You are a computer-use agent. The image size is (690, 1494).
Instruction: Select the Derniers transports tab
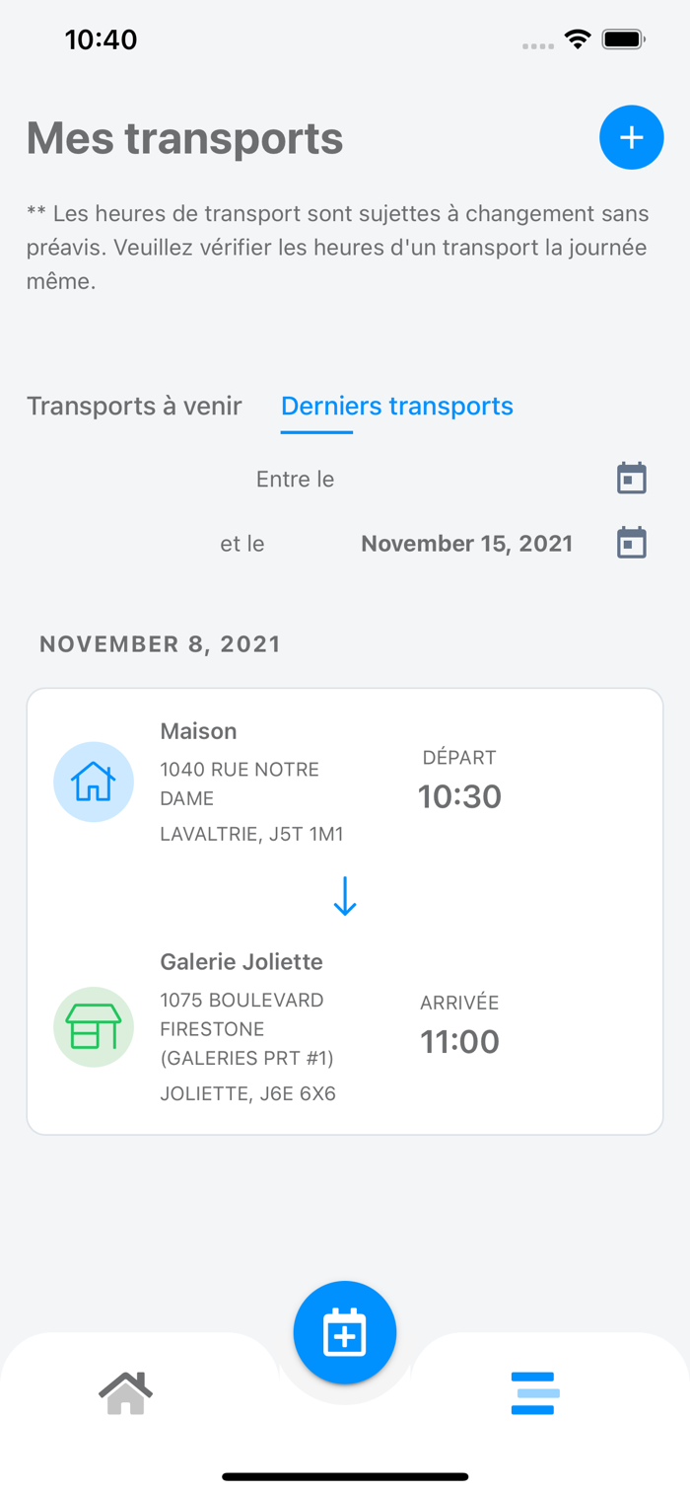coord(397,406)
